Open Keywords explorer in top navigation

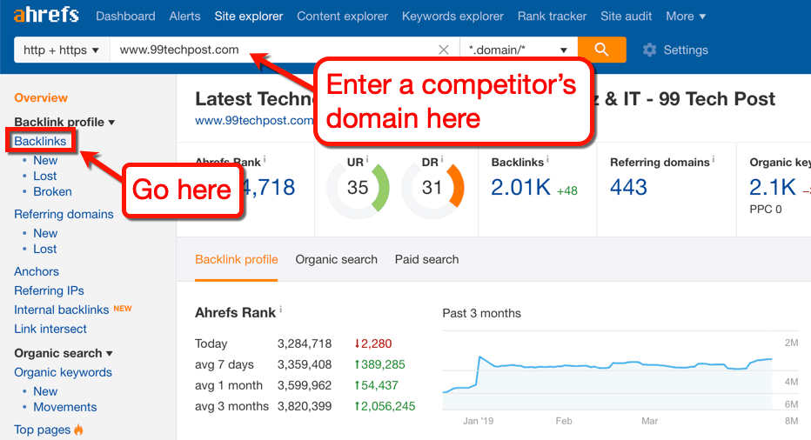(452, 16)
